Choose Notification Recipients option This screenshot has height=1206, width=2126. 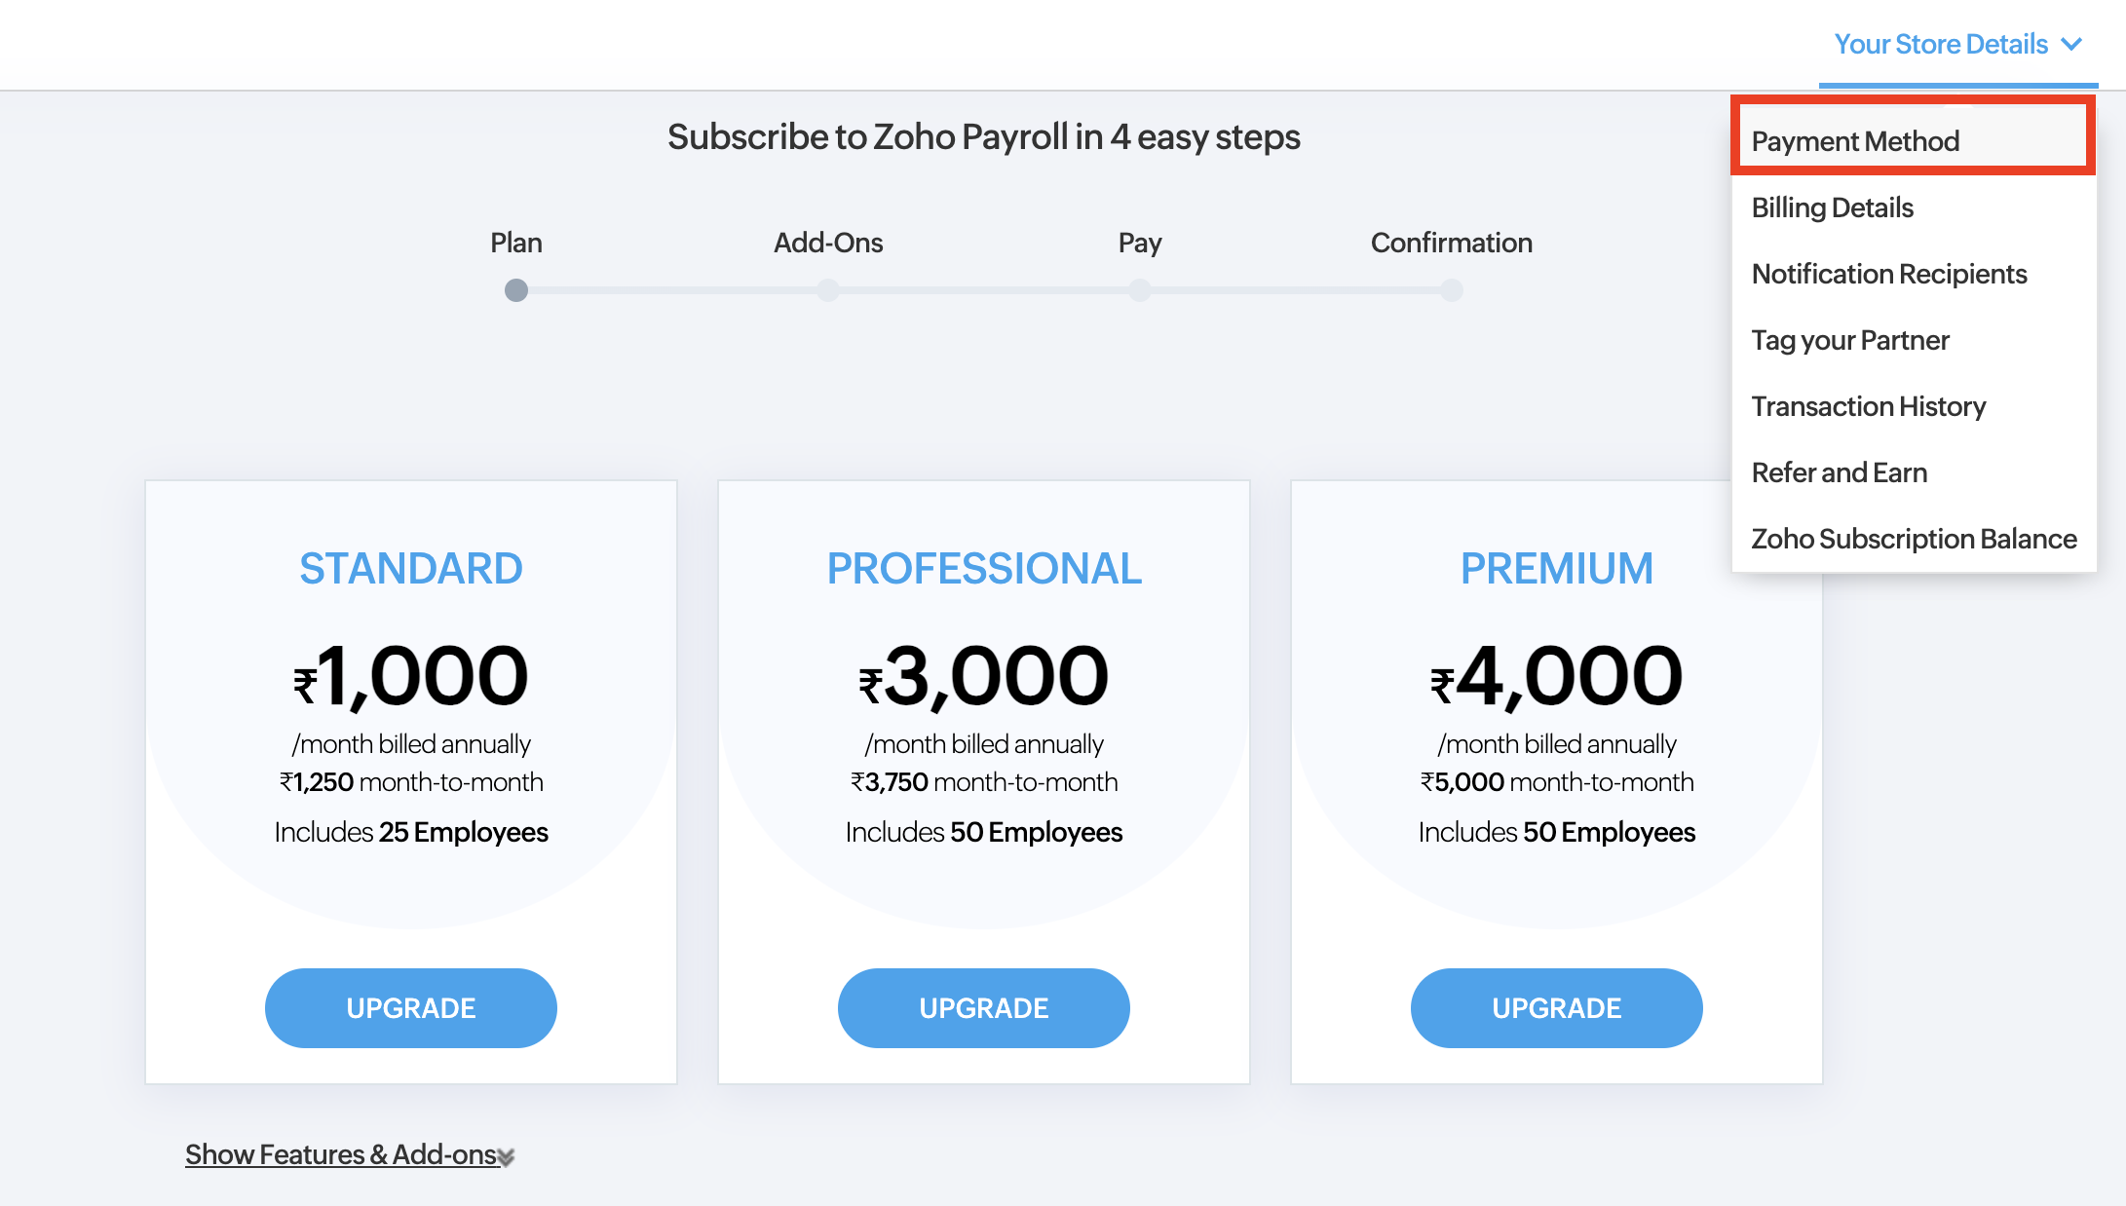tap(1888, 274)
